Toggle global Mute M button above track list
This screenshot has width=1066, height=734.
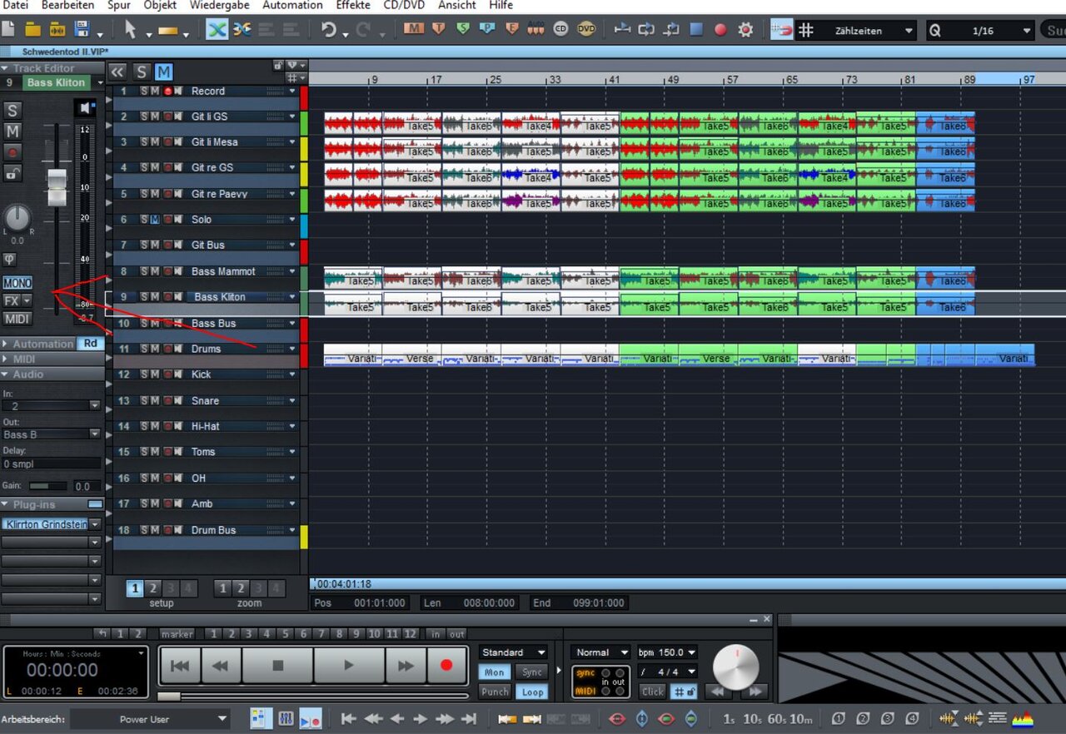click(x=163, y=72)
